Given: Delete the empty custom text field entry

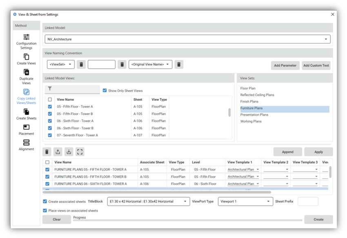Looking at the screenshot, I should click(x=122, y=64).
